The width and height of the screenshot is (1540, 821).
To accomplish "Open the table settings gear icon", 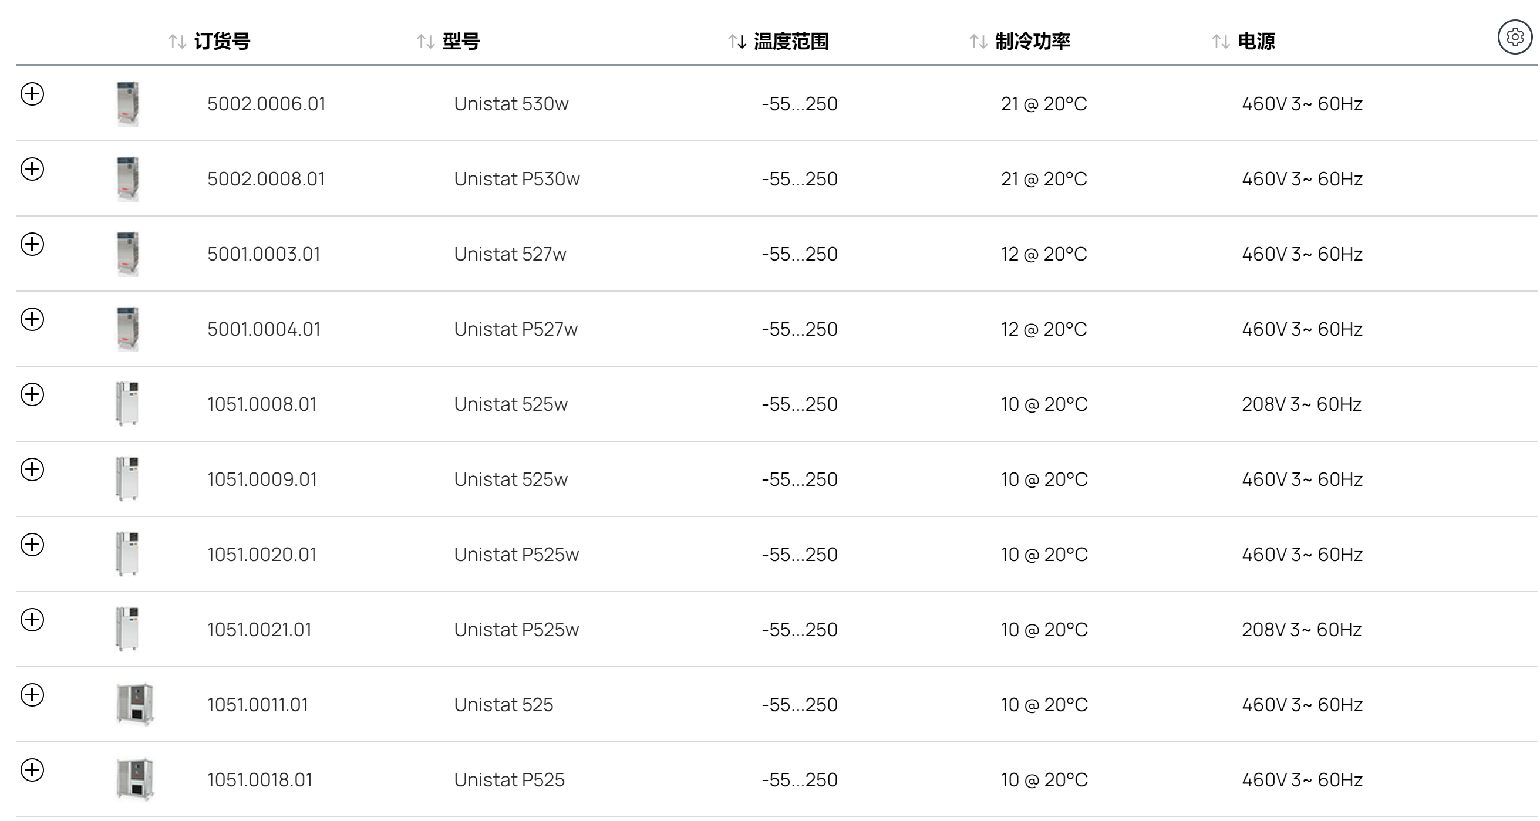I will (1514, 37).
